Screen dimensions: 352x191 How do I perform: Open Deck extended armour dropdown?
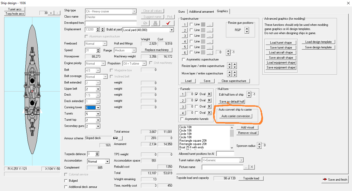coord(98,102)
